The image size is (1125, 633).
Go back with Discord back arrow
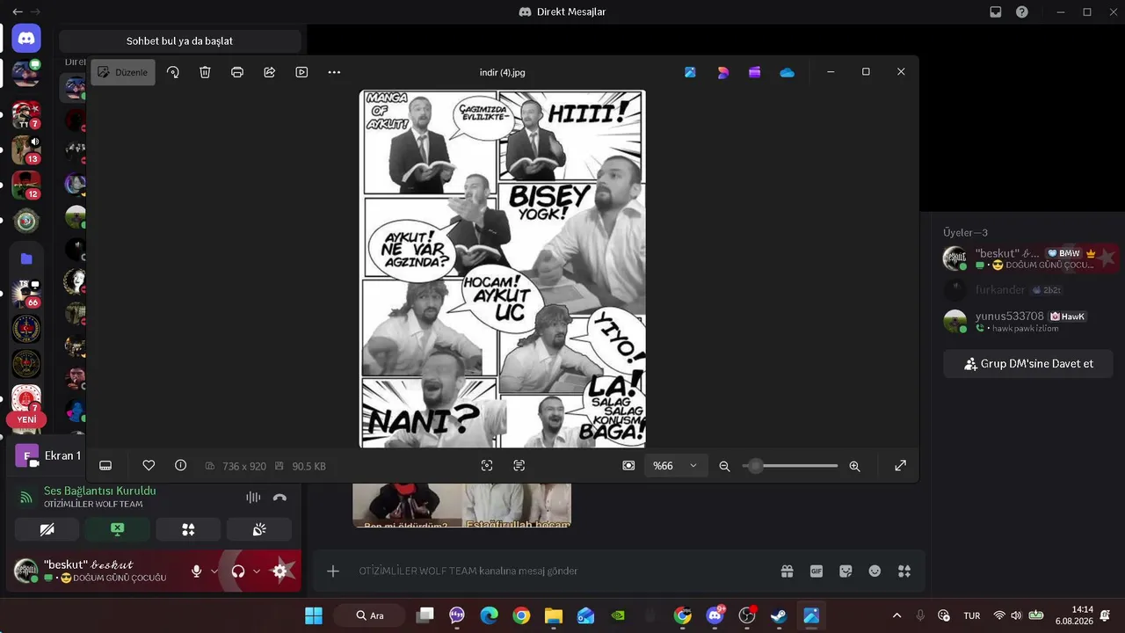click(x=18, y=12)
